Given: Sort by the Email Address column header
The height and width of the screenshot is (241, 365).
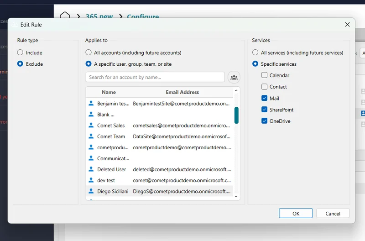Looking at the screenshot, I should pos(182,92).
